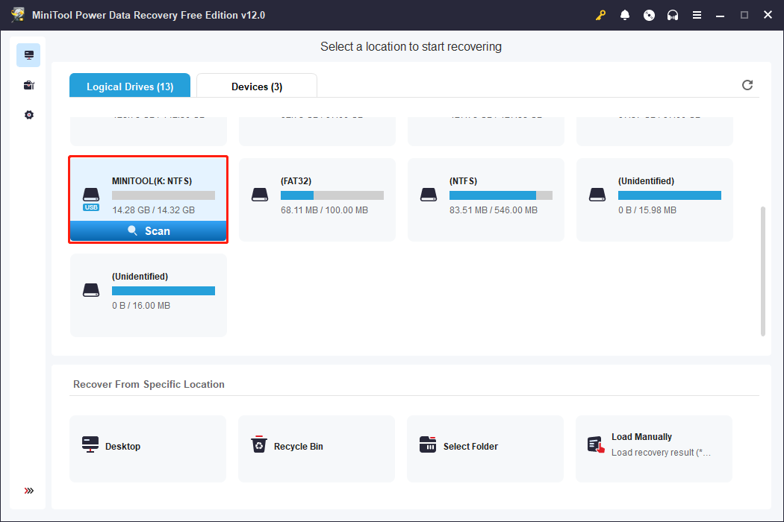
Task: Choose Select Folder location
Action: pos(485,449)
